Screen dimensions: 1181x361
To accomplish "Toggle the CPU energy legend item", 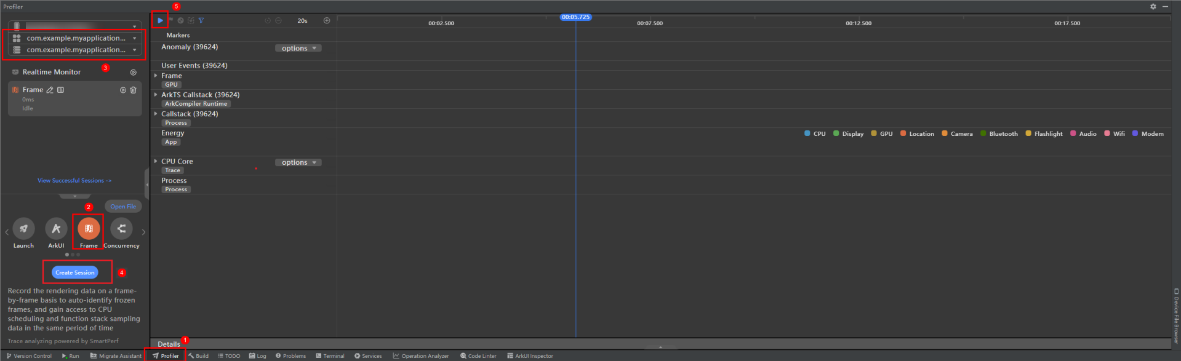I will 815,133.
